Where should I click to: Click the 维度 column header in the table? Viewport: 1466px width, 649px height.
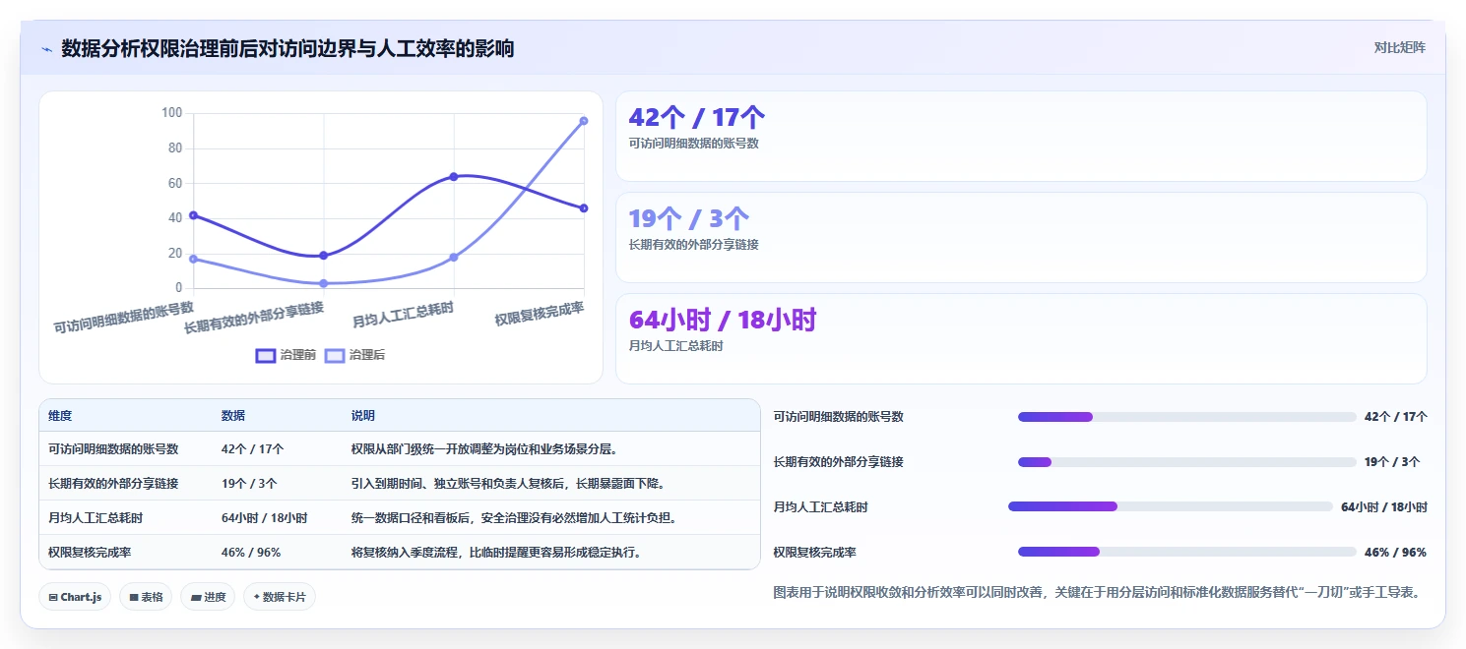(60, 416)
